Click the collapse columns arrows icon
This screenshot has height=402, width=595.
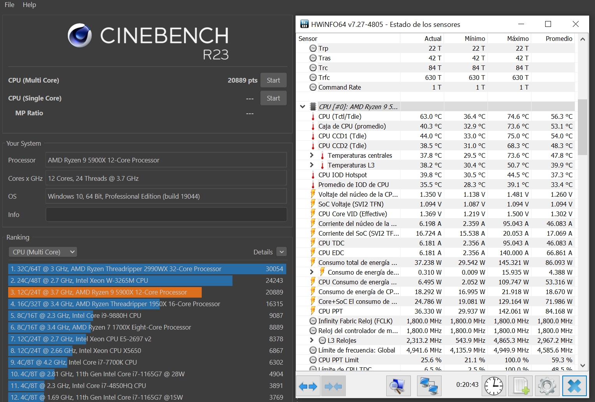coord(333,386)
